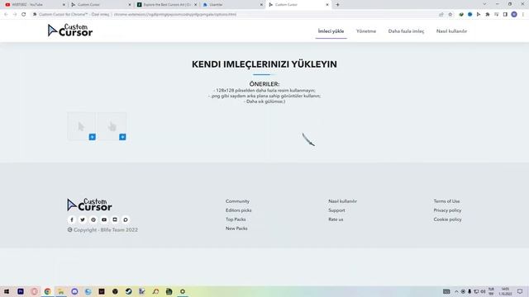Click the footer Custom Cursor logo

pyautogui.click(x=89, y=205)
